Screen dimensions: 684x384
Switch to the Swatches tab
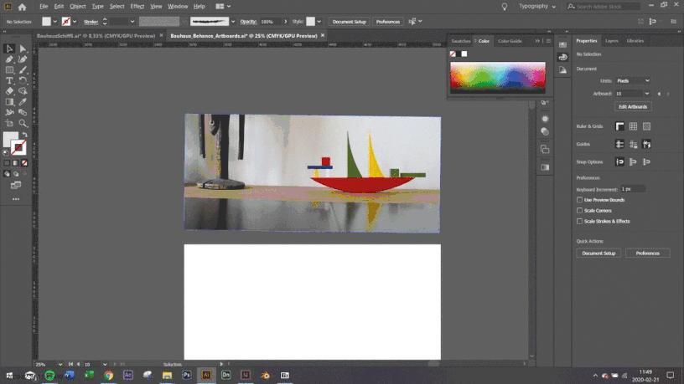[x=461, y=41]
